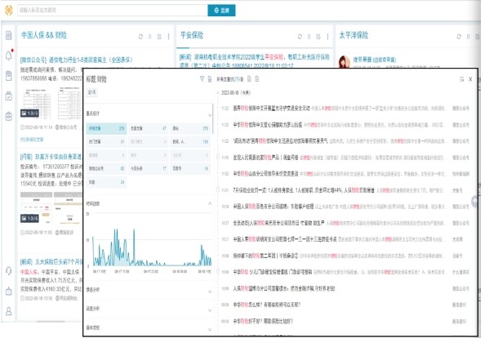Edit the 平安保险 column

318,37
